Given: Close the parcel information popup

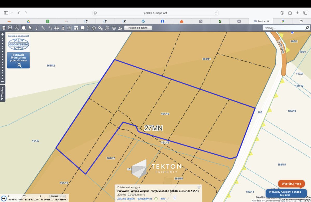Looking at the screenshot, I should (x=199, y=187).
